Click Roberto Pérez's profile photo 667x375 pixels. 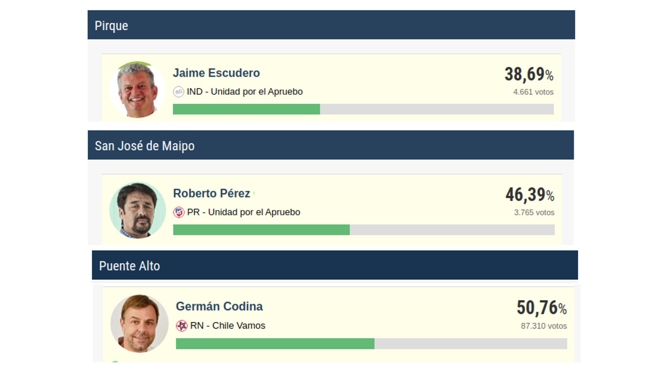[x=138, y=210]
